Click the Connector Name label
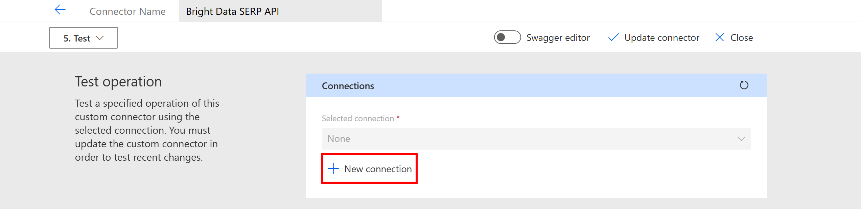Viewport: 861px width, 209px height. tap(127, 11)
